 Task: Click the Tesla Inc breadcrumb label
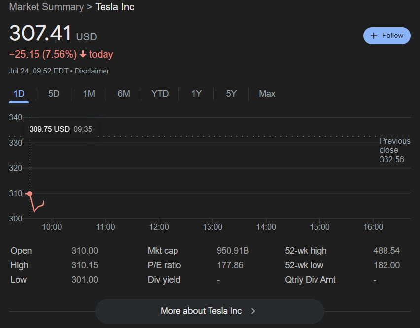tap(114, 7)
